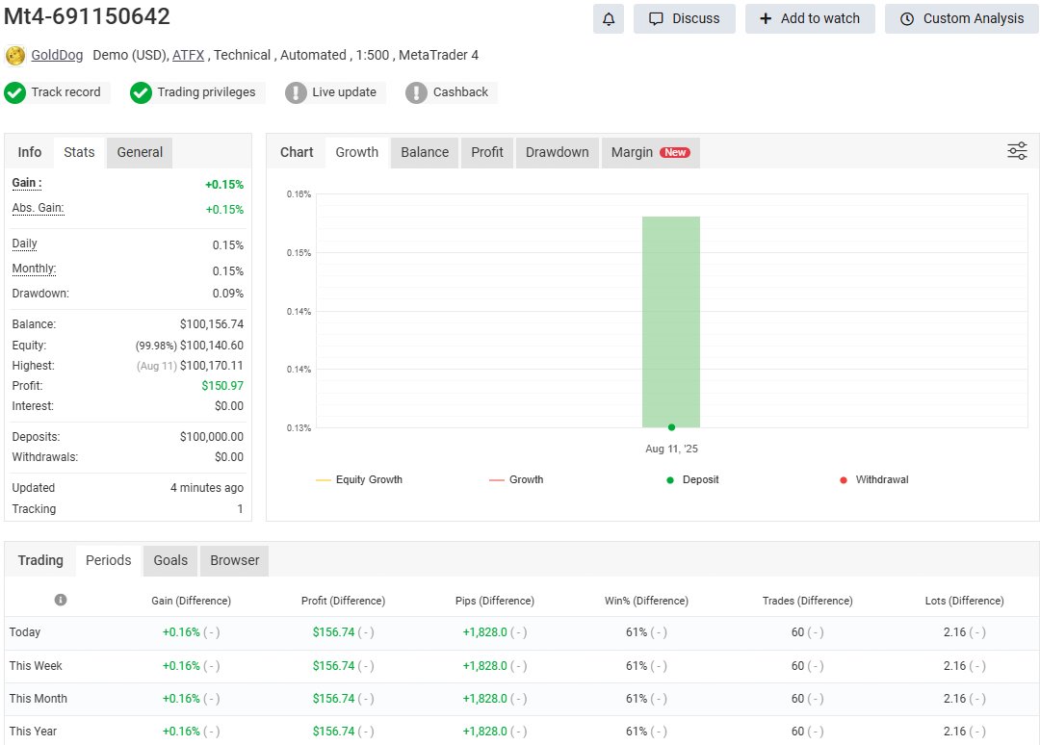
Task: Click the Trading privileges green checkmark
Action: [x=141, y=92]
